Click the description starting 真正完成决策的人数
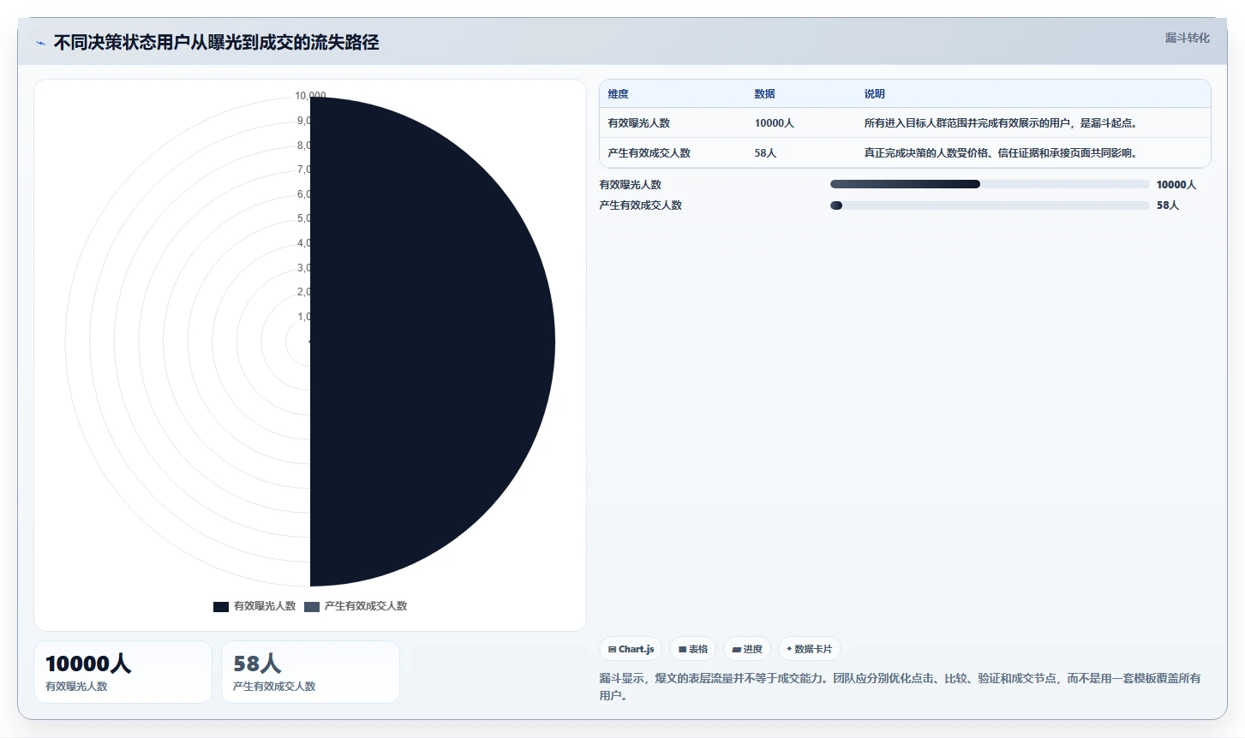The width and height of the screenshot is (1245, 738). coord(1001,153)
